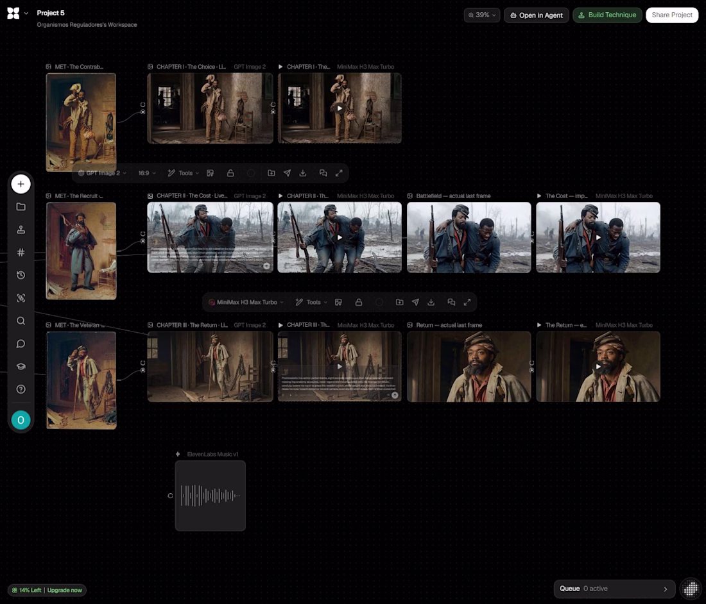Click the image reference icon in the MiniMax toolbar

pos(338,302)
